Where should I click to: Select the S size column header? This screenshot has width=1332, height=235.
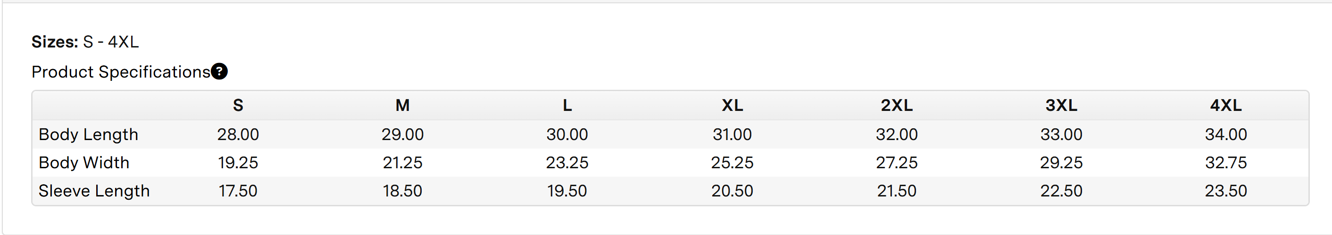(238, 105)
